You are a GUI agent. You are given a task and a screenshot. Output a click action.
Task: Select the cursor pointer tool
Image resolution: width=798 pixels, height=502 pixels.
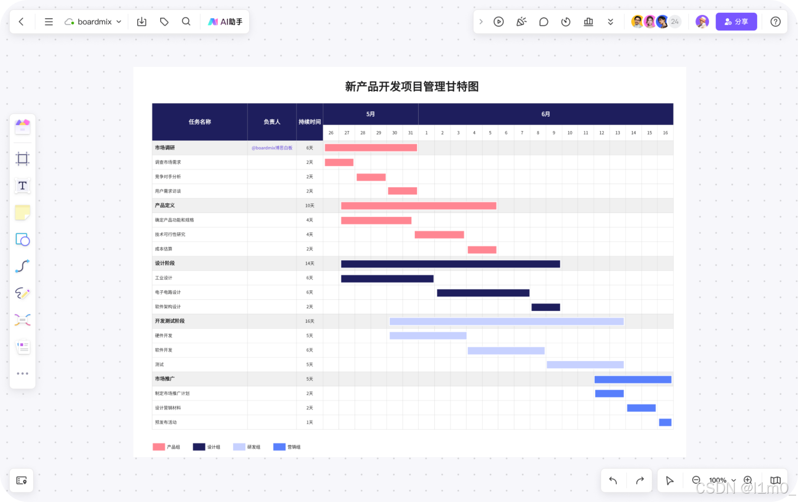point(670,480)
